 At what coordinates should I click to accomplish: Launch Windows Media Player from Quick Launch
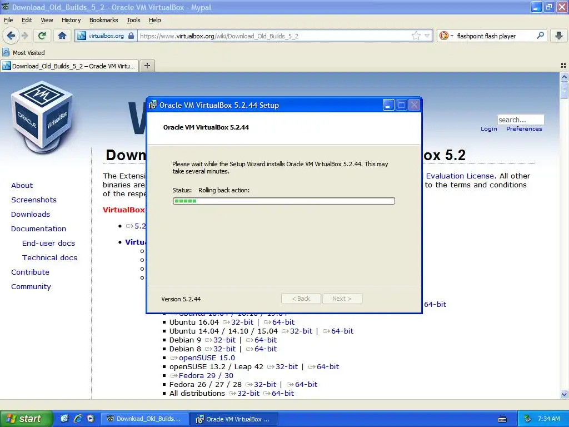[x=91, y=419]
